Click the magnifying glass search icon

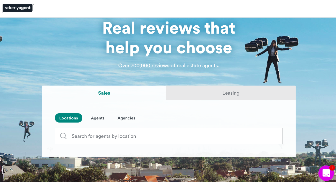pyautogui.click(x=63, y=136)
